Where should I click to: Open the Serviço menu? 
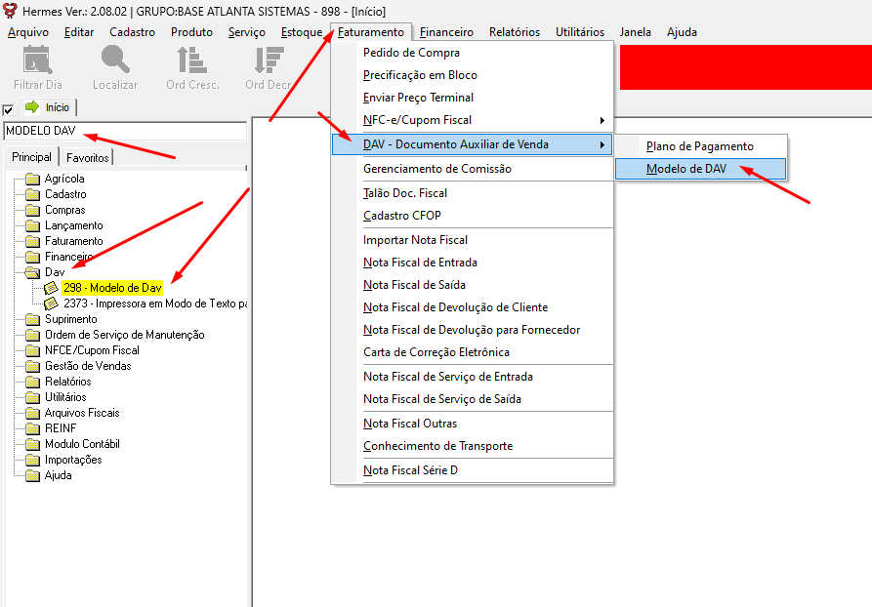pos(247,32)
